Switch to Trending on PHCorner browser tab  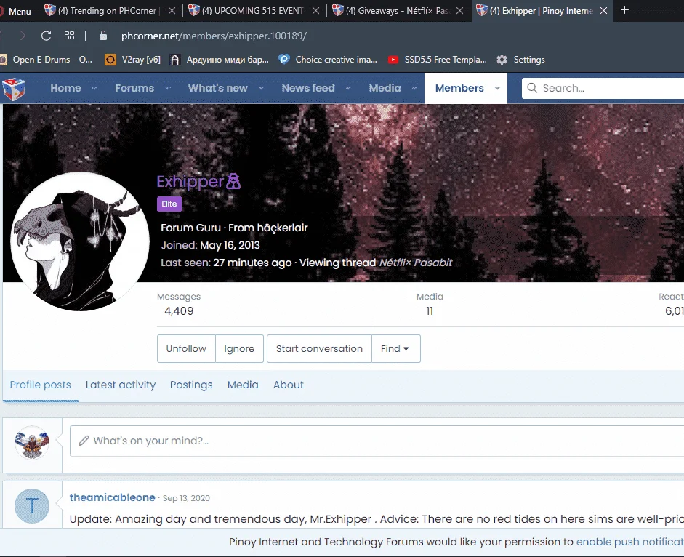(107, 10)
